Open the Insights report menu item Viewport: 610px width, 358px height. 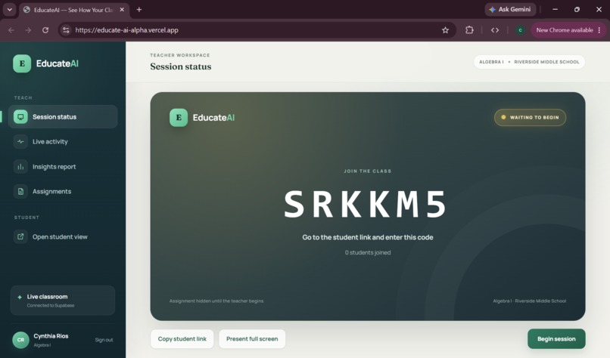tap(63, 167)
